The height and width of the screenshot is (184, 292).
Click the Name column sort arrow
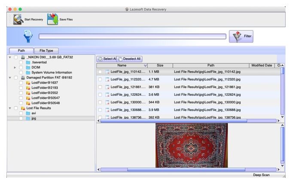pyautogui.click(x=145, y=66)
